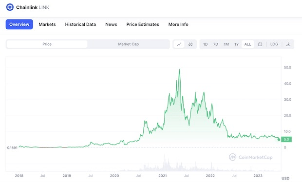Image resolution: width=302 pixels, height=182 pixels.
Task: Switch to the News tab
Action: coord(111,24)
